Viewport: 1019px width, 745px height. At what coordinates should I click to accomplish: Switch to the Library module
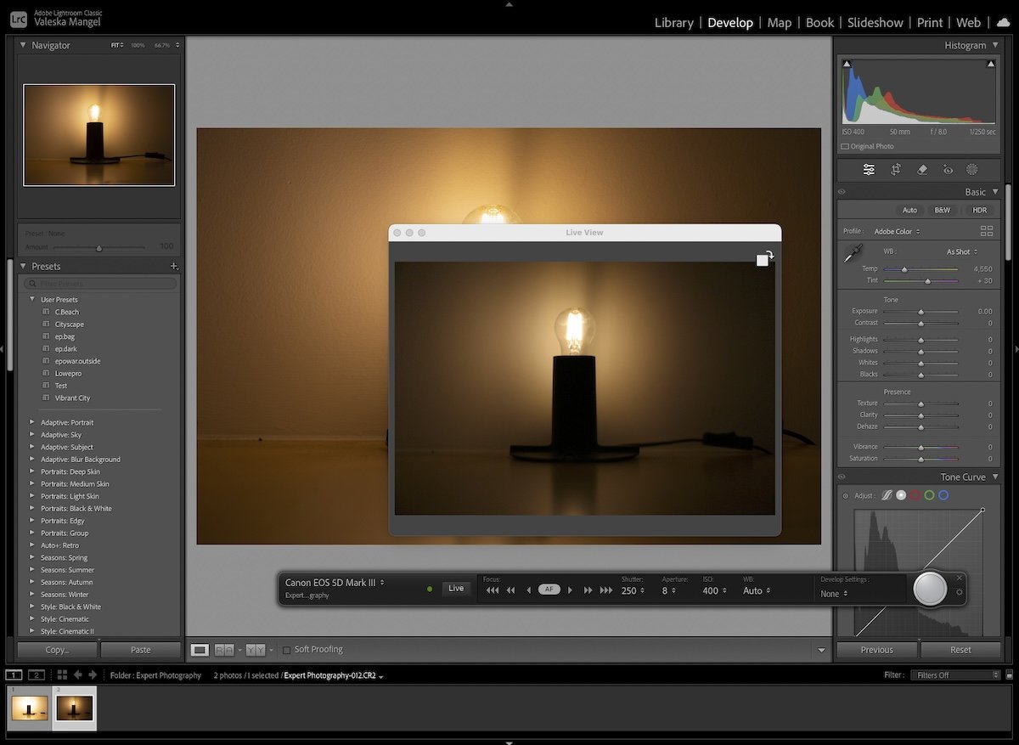tap(673, 22)
